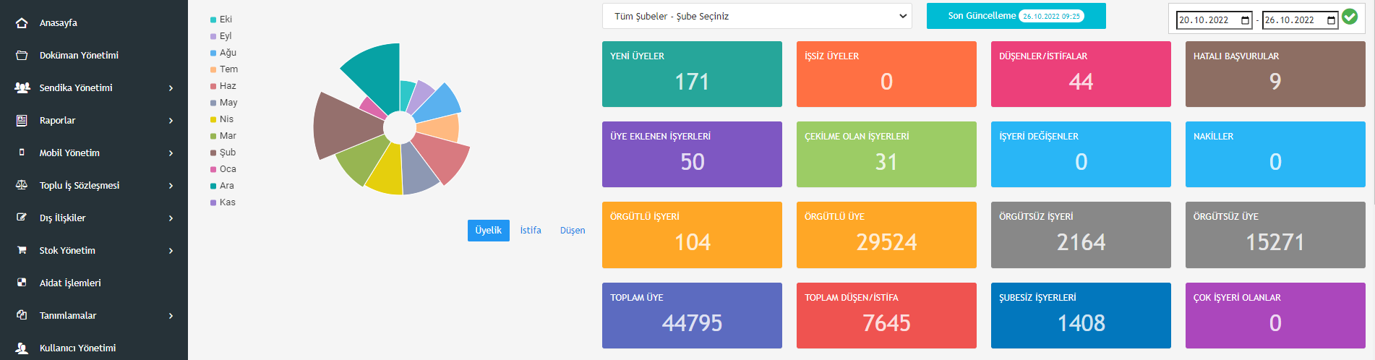Expand the Mobil Yönetim submenu arrow
This screenshot has height=360, width=1375.
click(x=171, y=153)
